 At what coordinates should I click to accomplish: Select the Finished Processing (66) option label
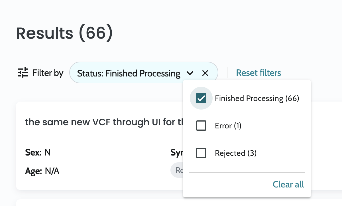(x=257, y=98)
